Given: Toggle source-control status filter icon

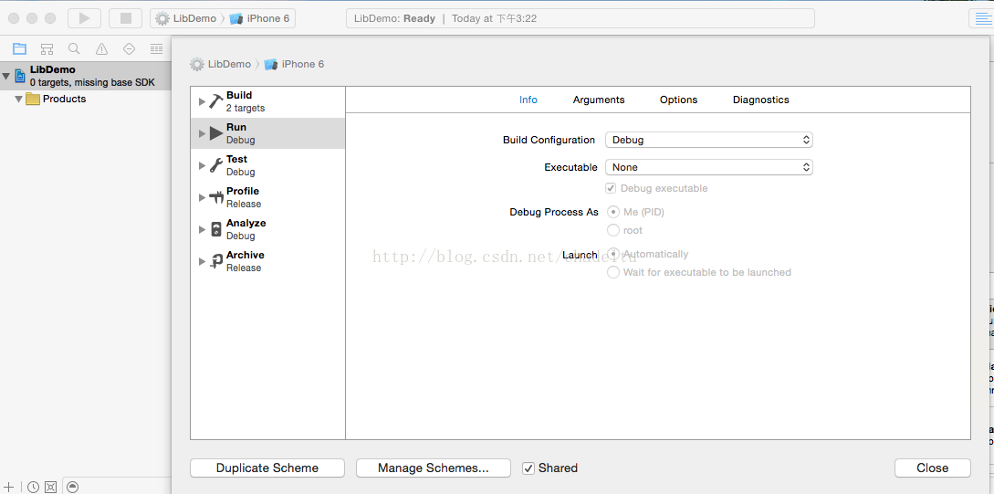Looking at the screenshot, I should pos(51,487).
